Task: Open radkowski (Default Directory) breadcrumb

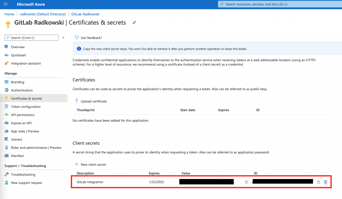Action: [43, 14]
